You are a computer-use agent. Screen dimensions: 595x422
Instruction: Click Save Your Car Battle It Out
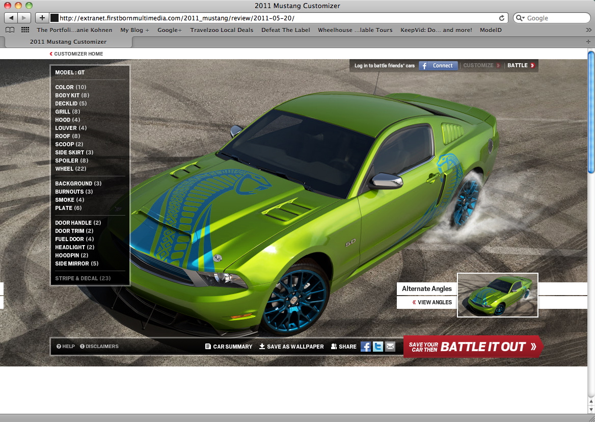(x=473, y=347)
